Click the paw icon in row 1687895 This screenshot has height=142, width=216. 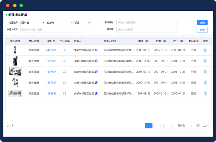(96, 61)
